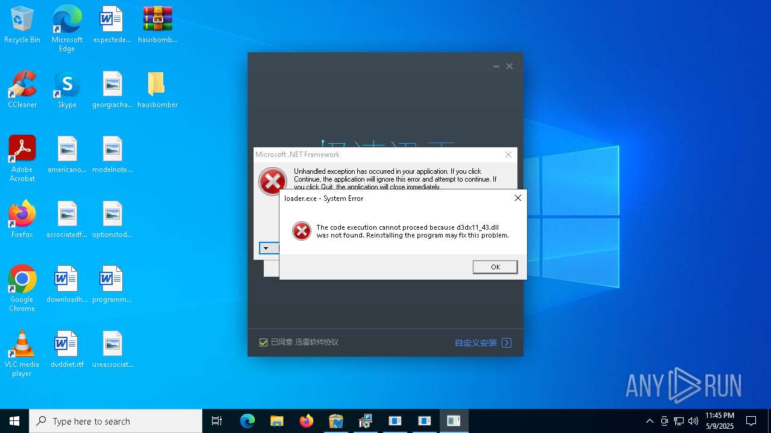This screenshot has height=433, width=771.
Task: Open CCleaner desktop shortcut
Action: [22, 90]
